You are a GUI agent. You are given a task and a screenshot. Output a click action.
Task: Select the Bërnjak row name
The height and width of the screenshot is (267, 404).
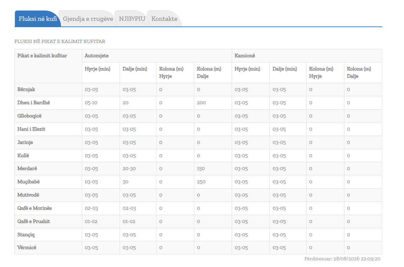tap(26, 89)
